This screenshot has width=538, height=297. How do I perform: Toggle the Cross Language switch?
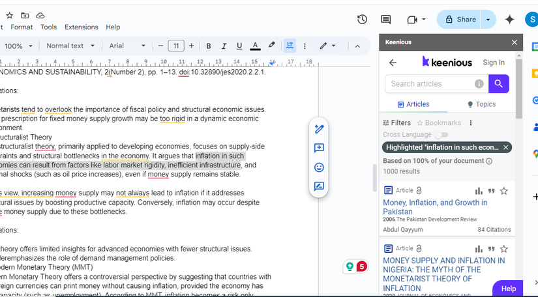pos(441,134)
